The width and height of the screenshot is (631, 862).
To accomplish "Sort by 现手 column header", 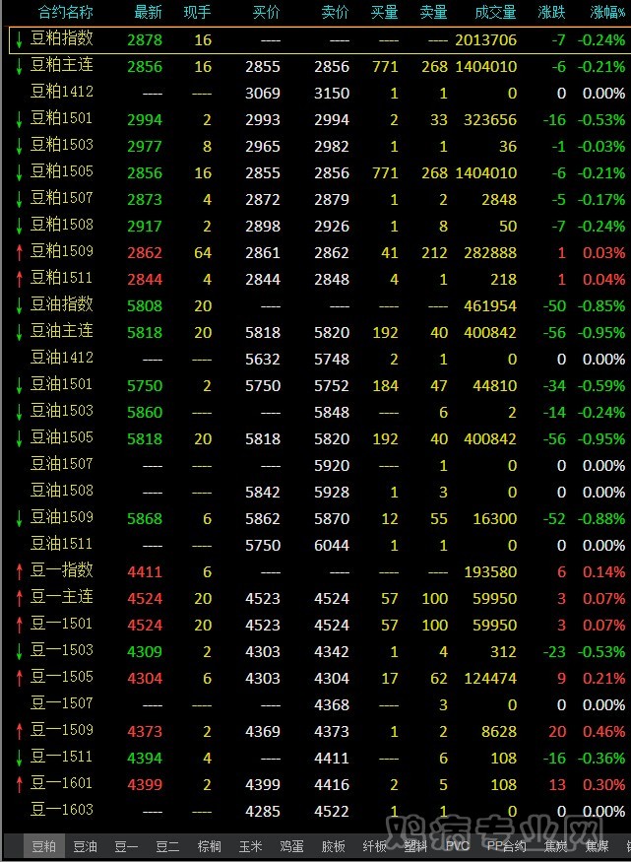I will pos(197,12).
